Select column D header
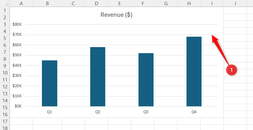 pos(97,3)
